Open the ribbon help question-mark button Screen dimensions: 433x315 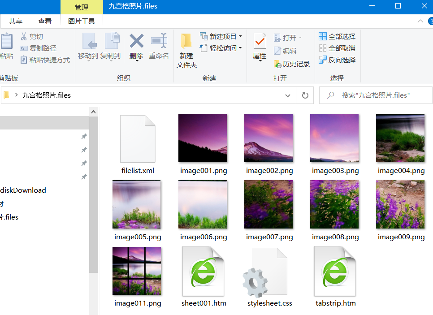point(430,21)
